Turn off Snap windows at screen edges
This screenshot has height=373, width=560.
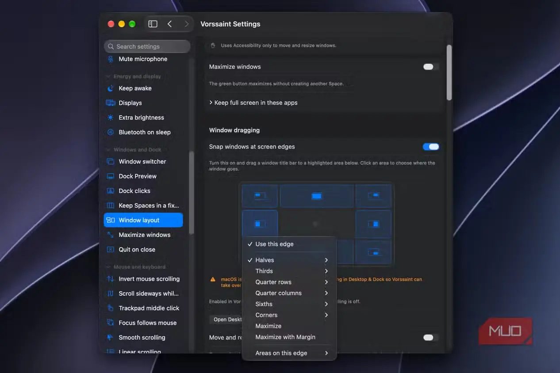(431, 147)
